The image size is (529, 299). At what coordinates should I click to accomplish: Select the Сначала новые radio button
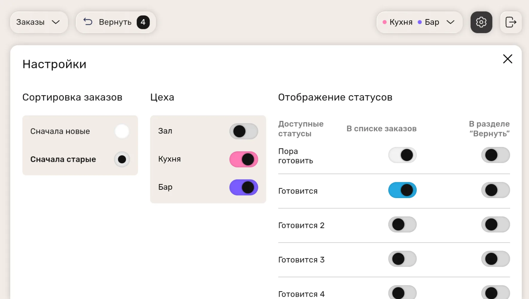[122, 131]
